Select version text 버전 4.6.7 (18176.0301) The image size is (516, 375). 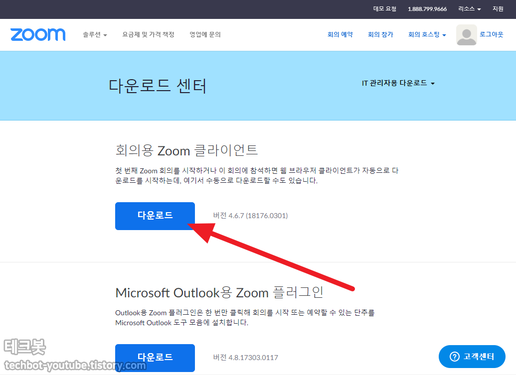click(250, 216)
